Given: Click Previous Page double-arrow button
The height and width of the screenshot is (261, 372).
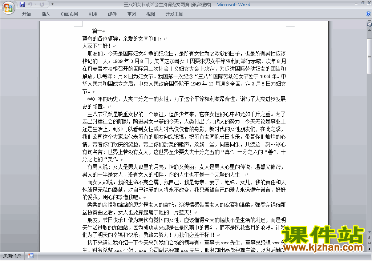Looking at the screenshot, I should (369, 237).
